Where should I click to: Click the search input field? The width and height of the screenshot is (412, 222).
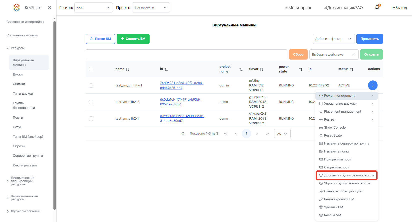[186, 54]
